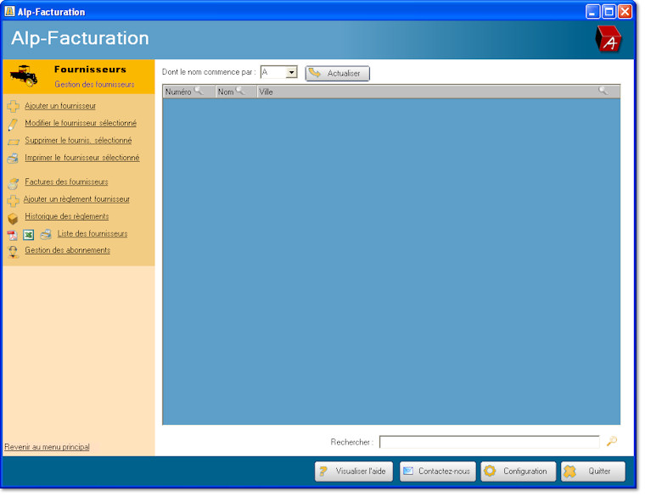This screenshot has width=645, height=497.
Task: Open Ajouter un fournisseur link
Action: pyautogui.click(x=59, y=106)
